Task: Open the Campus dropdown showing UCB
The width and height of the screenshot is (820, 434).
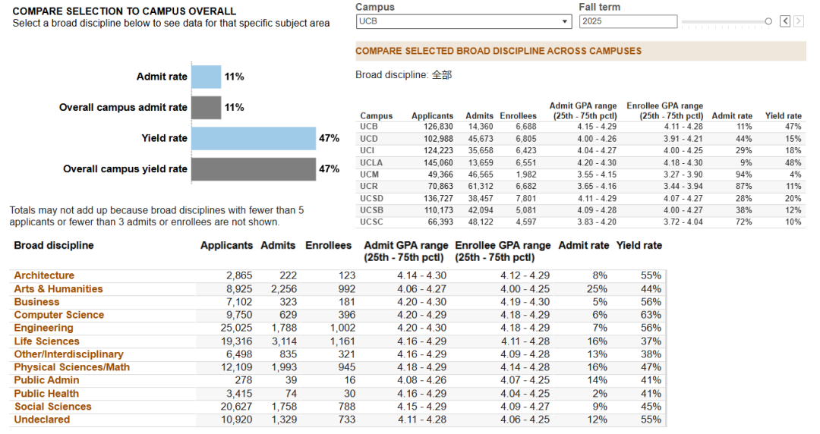Action: tap(464, 21)
